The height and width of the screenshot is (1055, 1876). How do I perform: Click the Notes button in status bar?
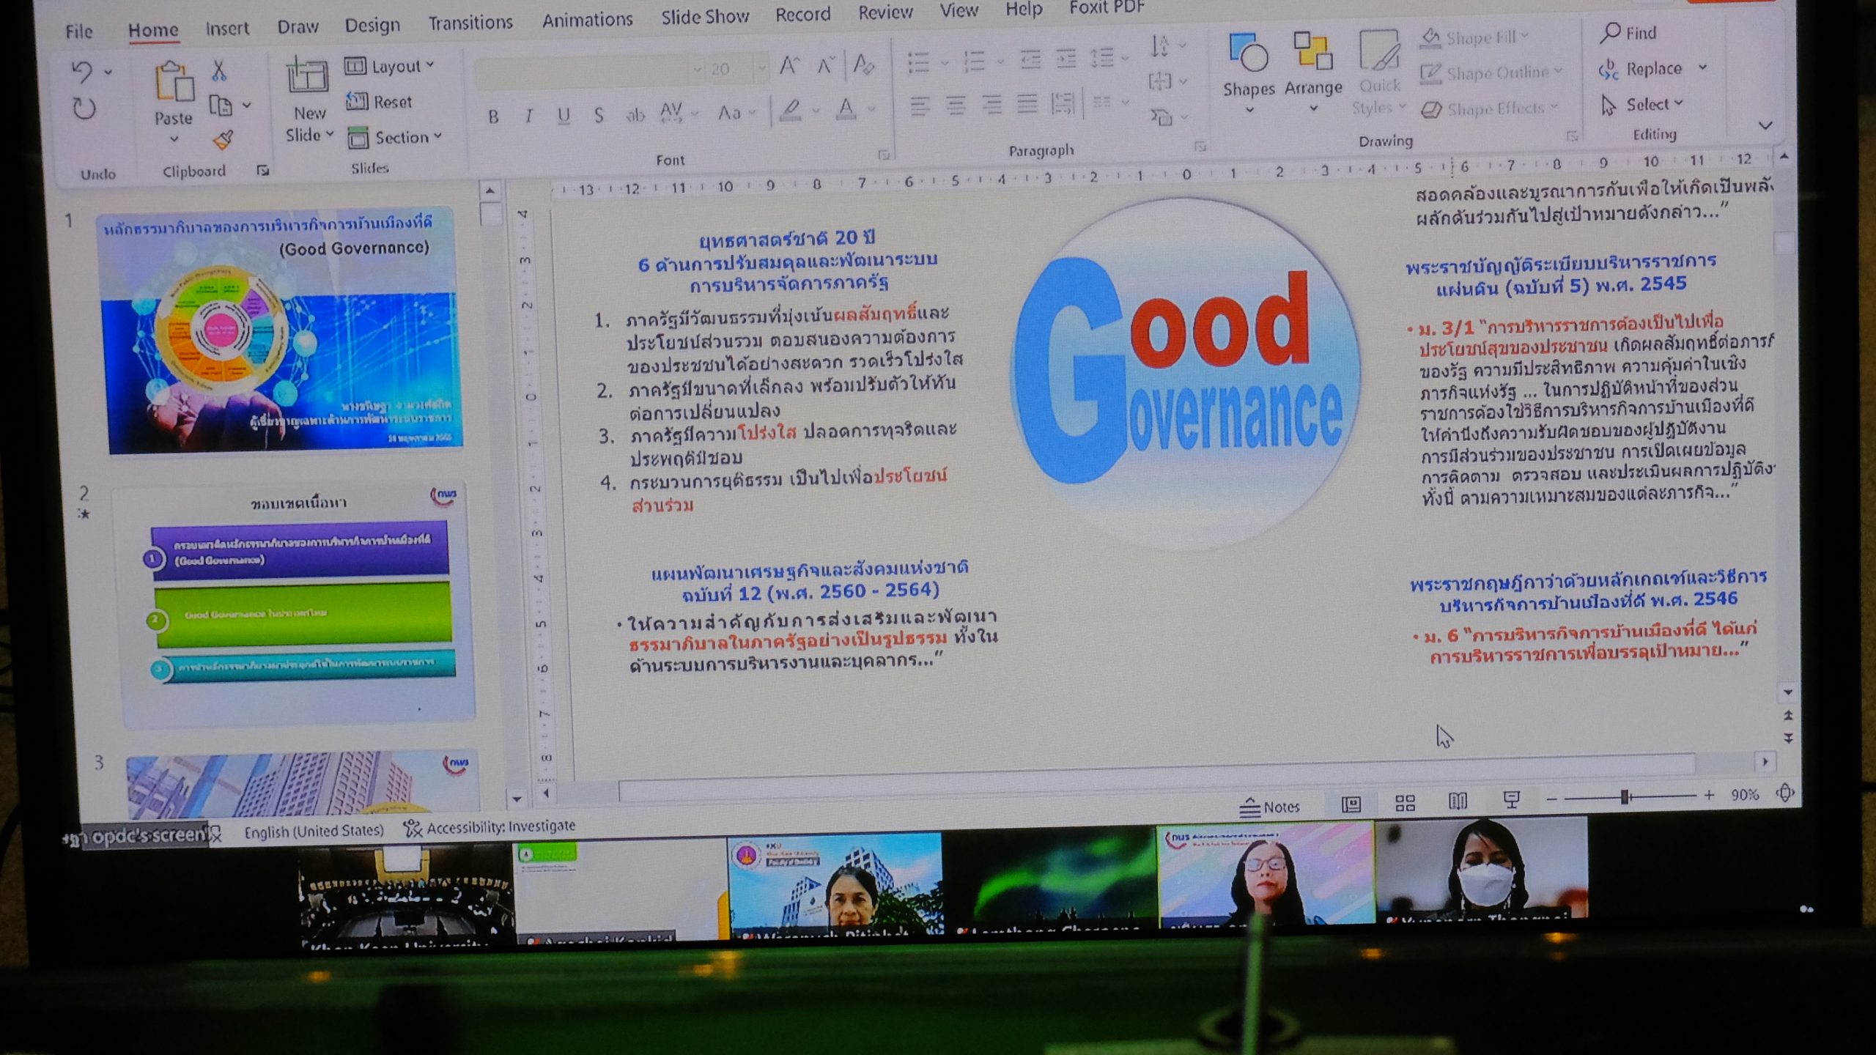click(1270, 807)
